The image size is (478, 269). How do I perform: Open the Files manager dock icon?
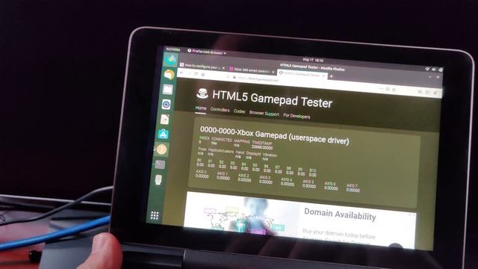pos(167,90)
